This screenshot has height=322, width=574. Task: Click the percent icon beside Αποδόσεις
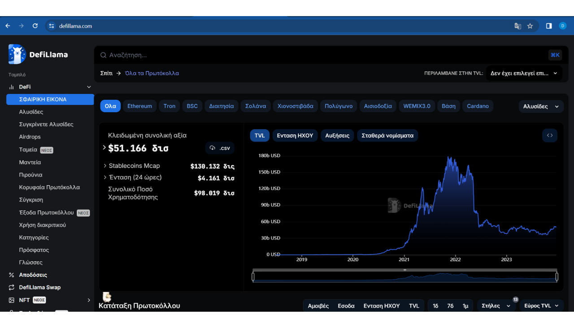coord(12,275)
